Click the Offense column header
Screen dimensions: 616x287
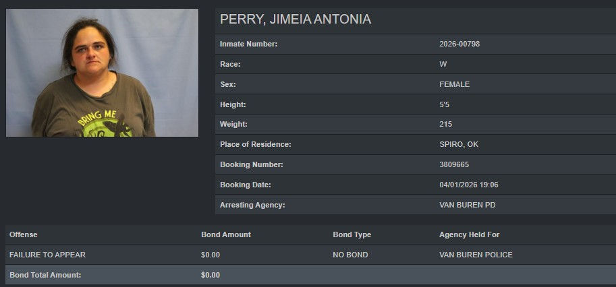click(24, 234)
